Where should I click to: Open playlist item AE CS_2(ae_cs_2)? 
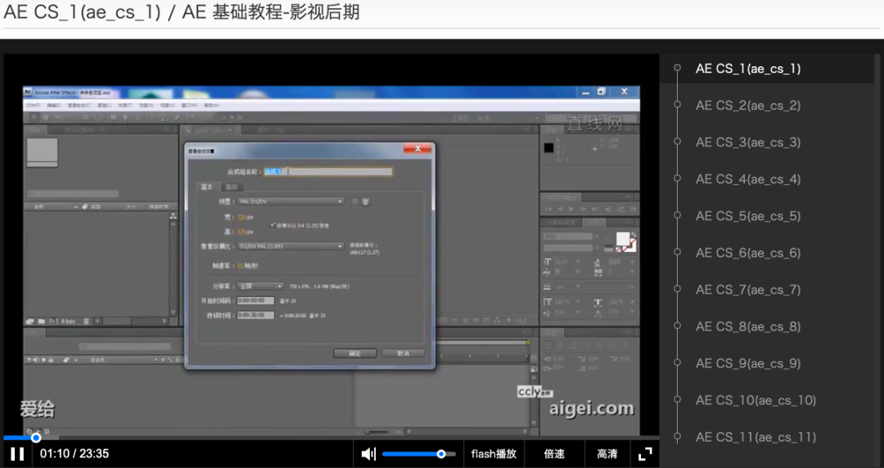747,106
